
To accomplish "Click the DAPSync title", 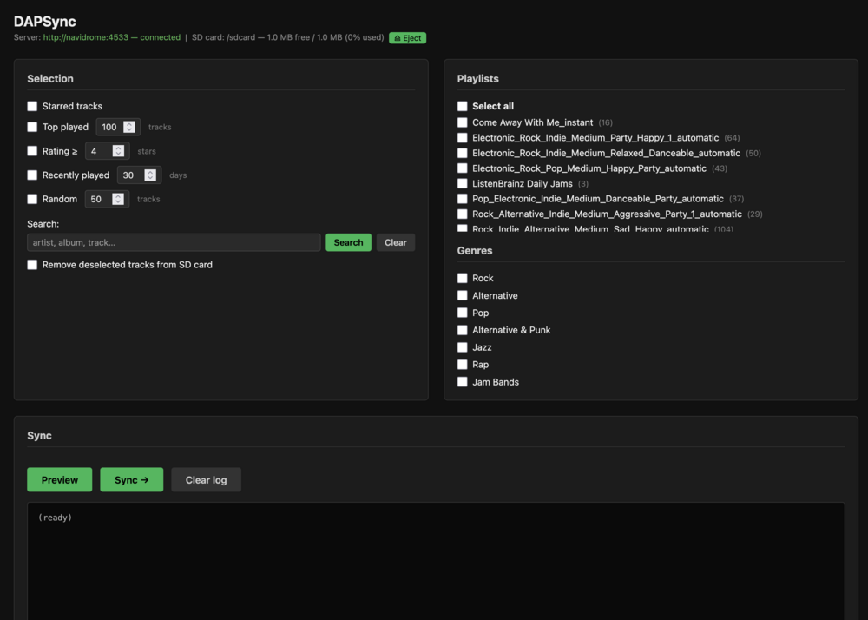I will (45, 22).
